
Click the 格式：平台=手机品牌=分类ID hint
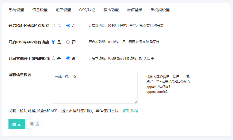point(168,82)
